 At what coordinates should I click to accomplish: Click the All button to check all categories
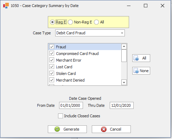point(141,58)
